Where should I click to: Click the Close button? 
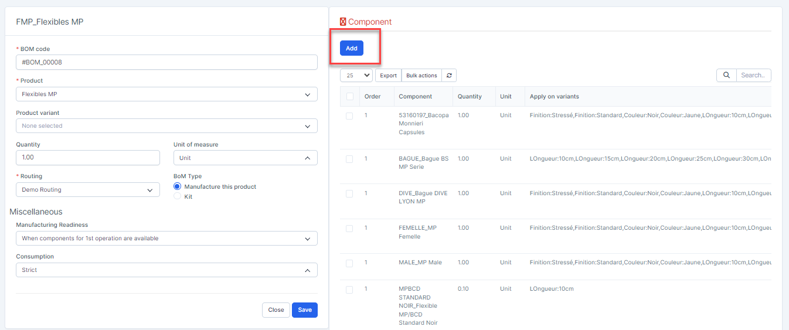pos(276,310)
